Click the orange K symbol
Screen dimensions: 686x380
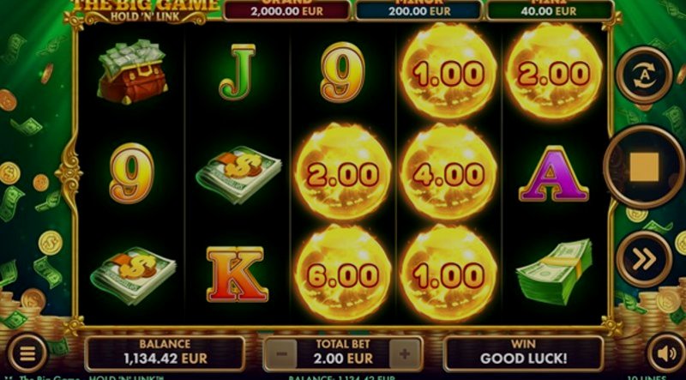coord(237,274)
